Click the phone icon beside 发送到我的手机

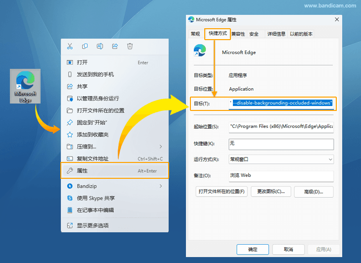pos(70,74)
